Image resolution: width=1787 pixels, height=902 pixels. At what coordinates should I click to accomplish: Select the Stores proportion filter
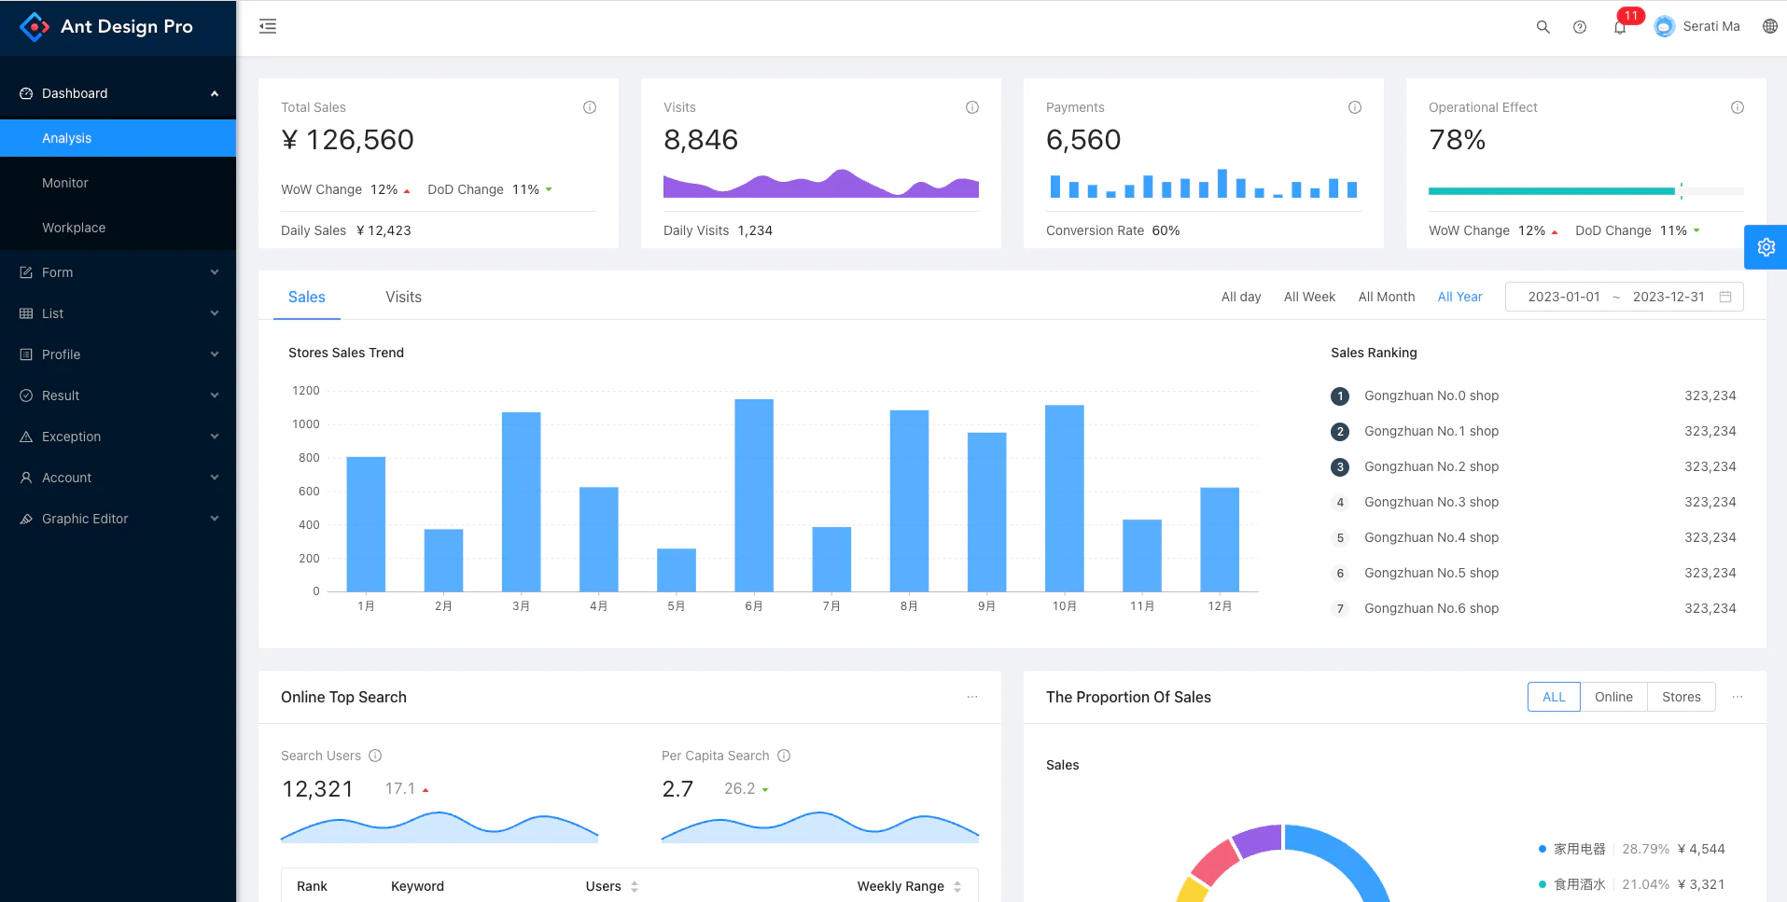click(x=1682, y=697)
